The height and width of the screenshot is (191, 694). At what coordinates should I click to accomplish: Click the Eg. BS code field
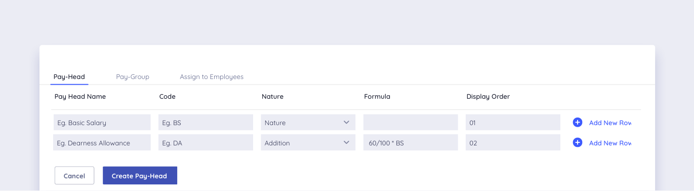[x=206, y=123]
